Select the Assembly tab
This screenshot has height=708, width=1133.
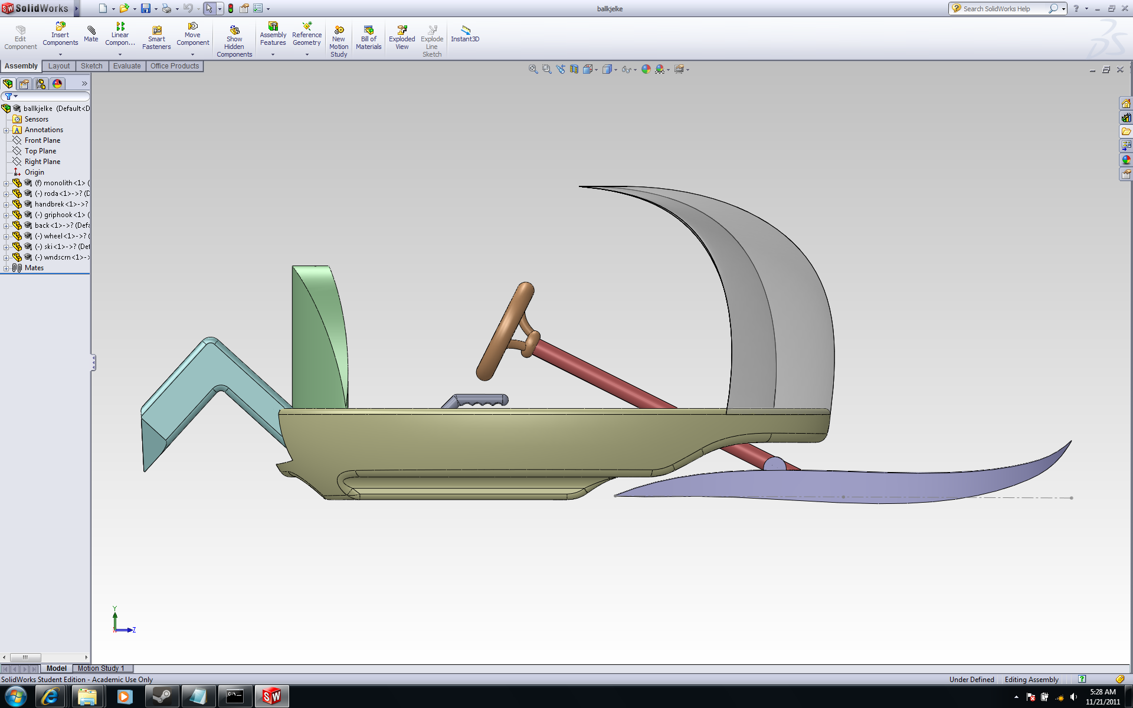[21, 66]
